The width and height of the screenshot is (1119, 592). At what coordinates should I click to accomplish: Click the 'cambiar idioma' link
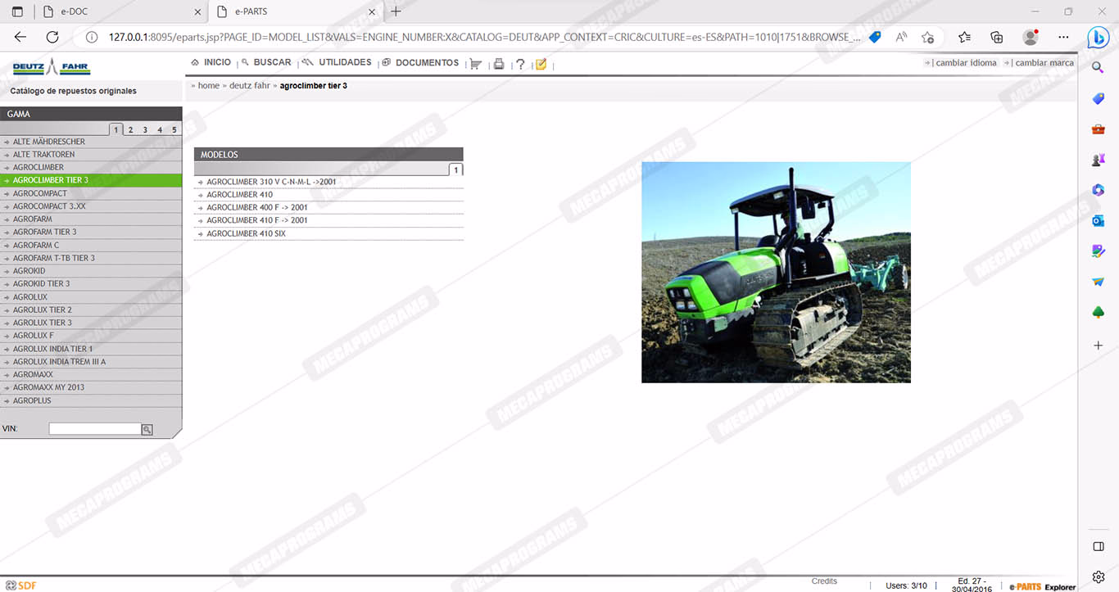coord(966,62)
